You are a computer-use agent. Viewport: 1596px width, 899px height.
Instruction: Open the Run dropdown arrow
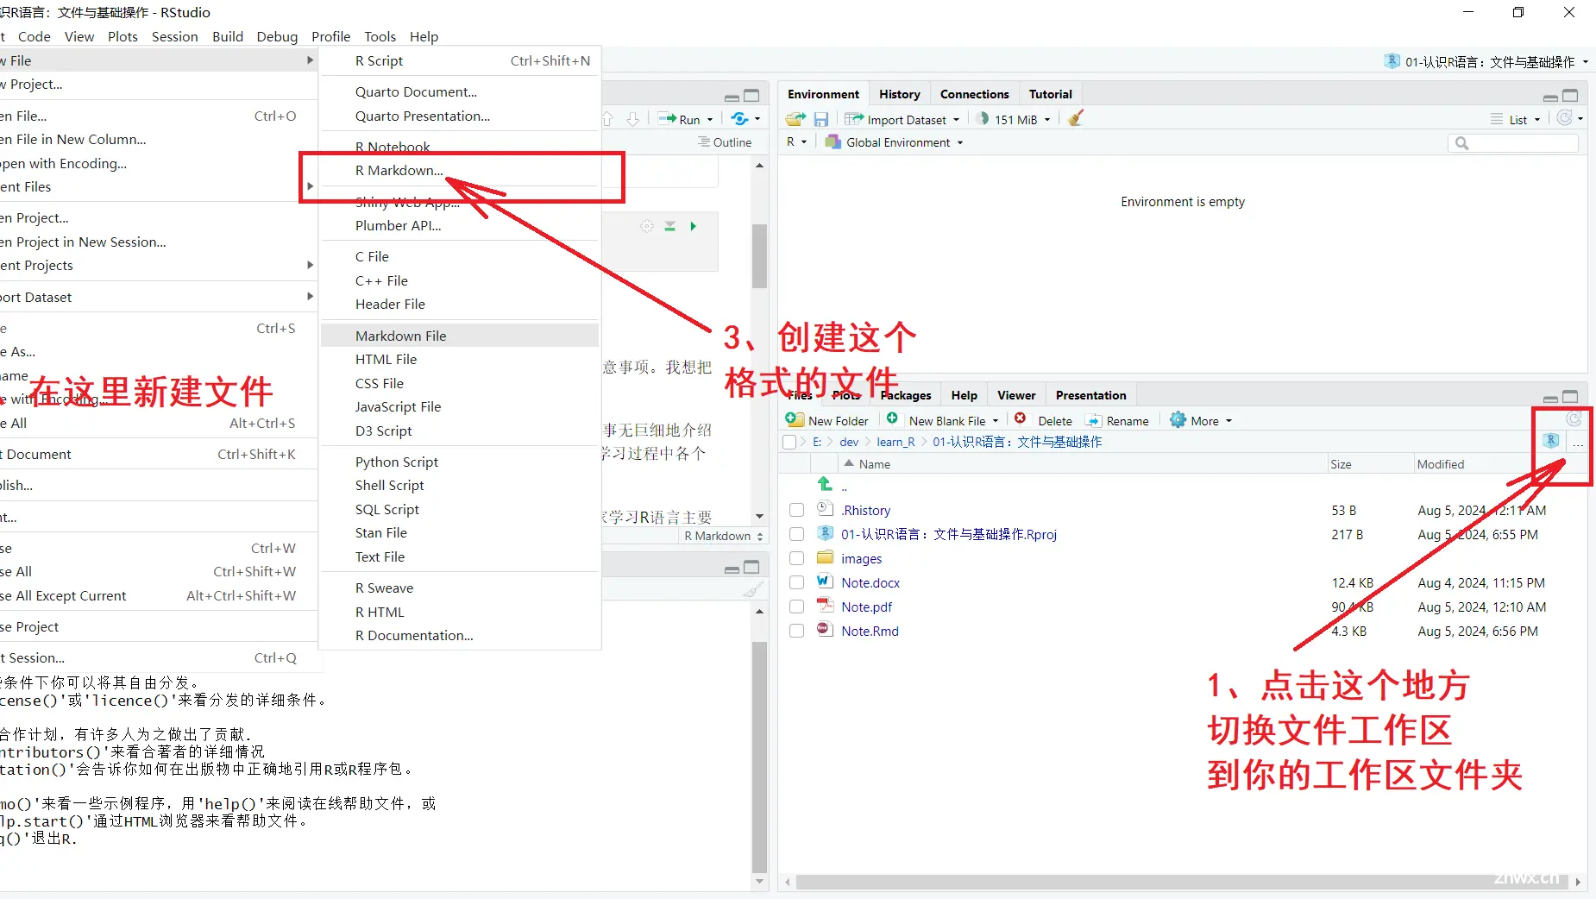point(710,120)
